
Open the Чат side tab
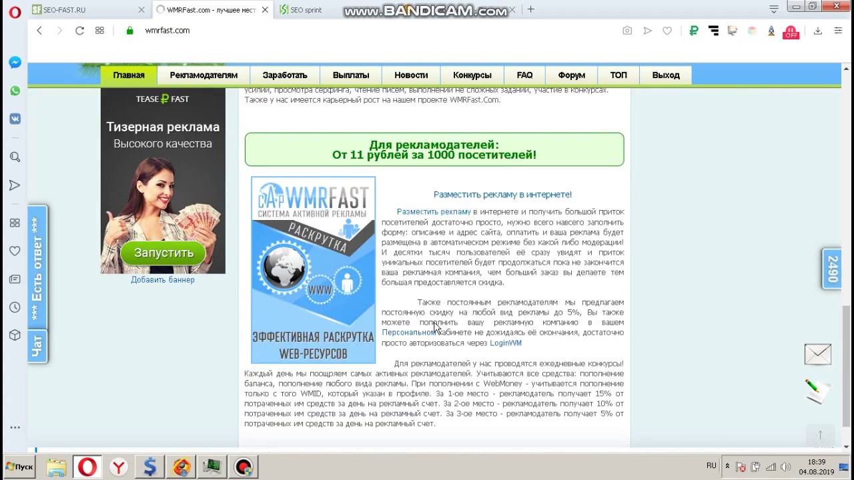pyautogui.click(x=37, y=346)
